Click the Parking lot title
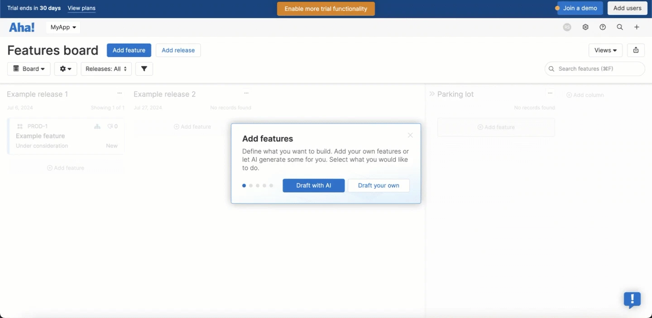Viewport: 652px width, 318px height. (x=455, y=94)
